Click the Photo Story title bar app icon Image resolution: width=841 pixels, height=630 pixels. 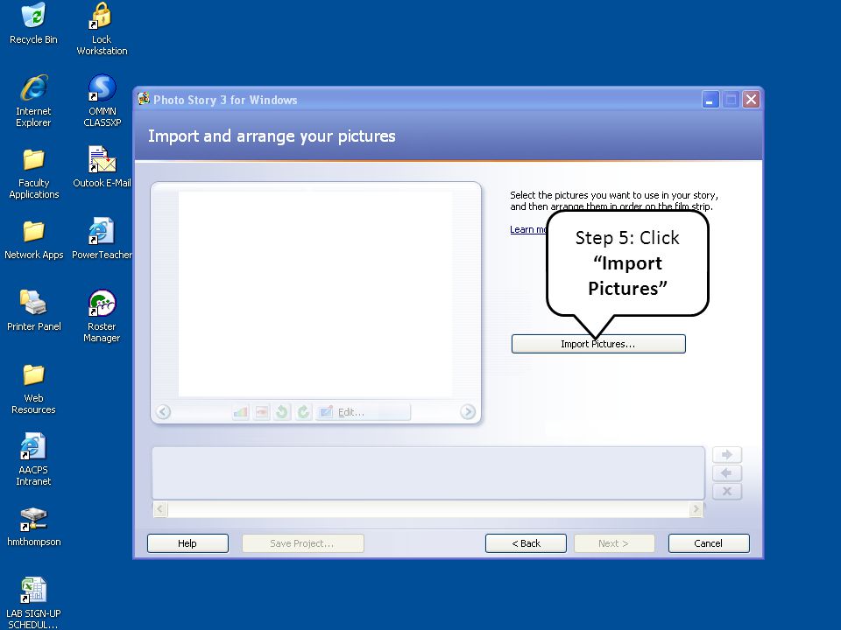pos(143,99)
